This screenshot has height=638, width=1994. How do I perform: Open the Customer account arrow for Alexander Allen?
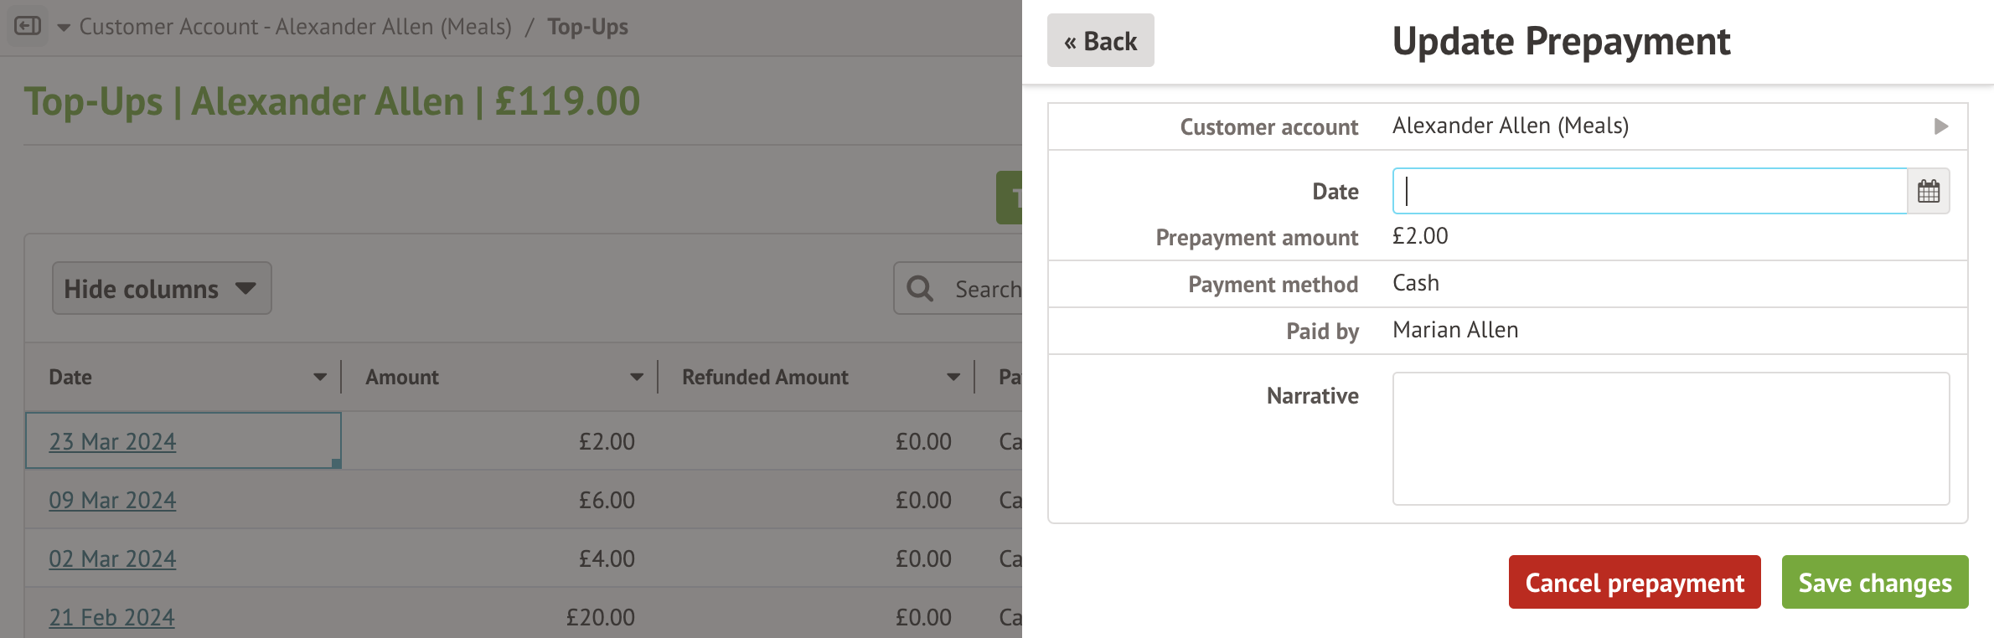[x=1940, y=126]
